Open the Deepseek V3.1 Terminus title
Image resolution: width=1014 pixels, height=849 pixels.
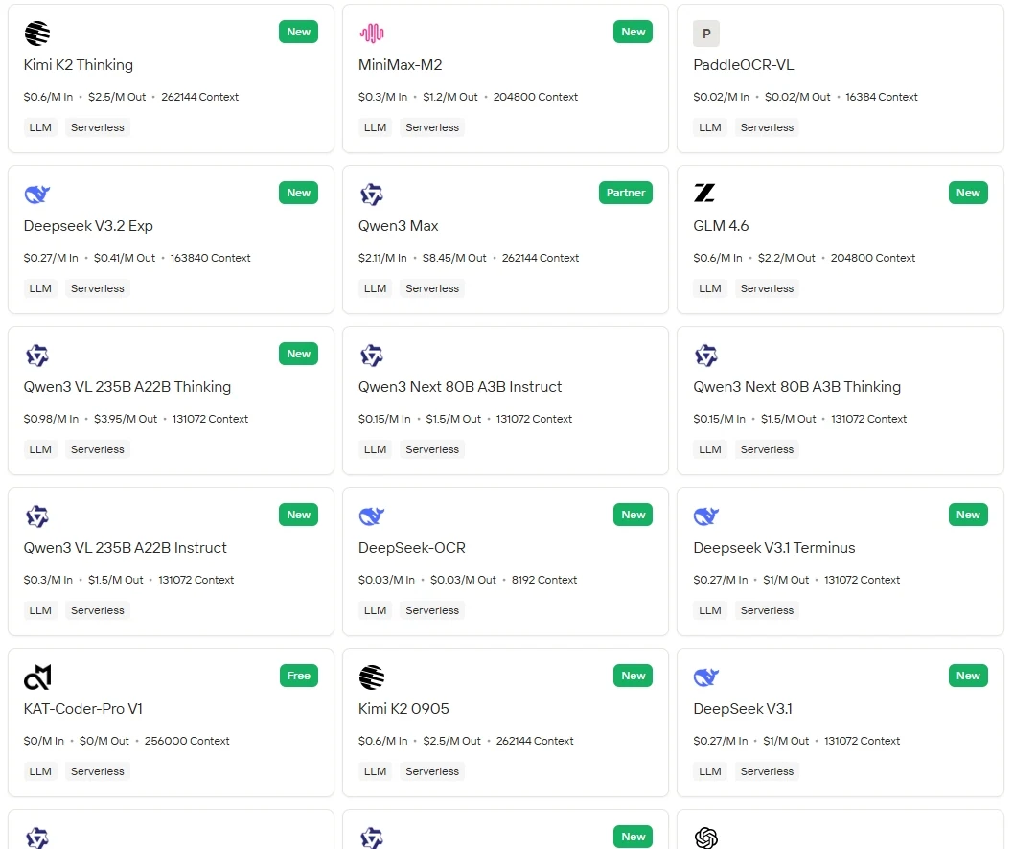[x=774, y=548]
